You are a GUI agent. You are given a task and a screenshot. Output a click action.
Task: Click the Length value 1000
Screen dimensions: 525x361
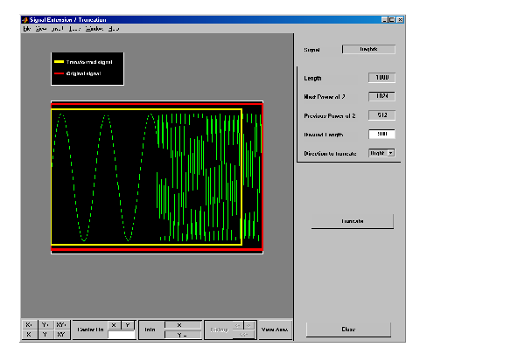[381, 78]
